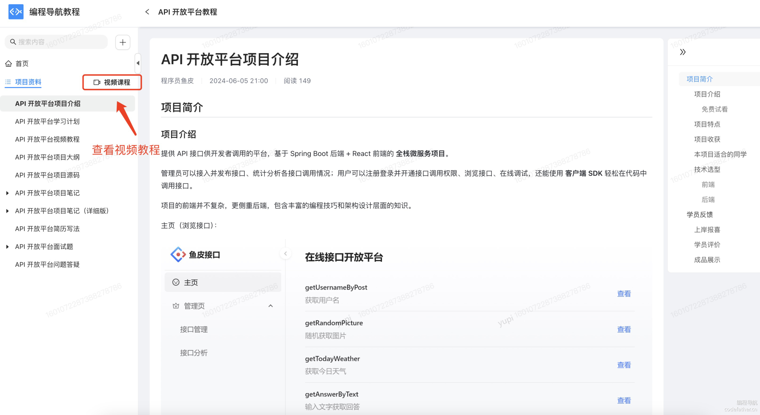This screenshot has width=760, height=415.
Task: Go back using the arrow beside API 开放平台教程
Action: (147, 12)
